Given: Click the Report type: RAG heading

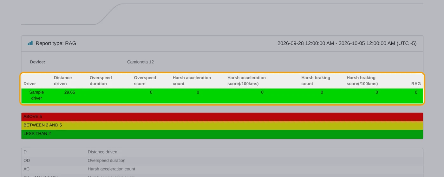Looking at the screenshot, I should (x=56, y=43).
